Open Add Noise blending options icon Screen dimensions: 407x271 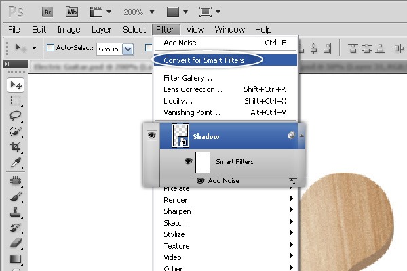293,181
